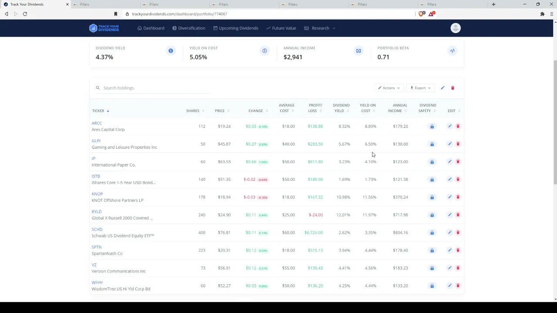Edit the International Paper holding

coord(450,162)
